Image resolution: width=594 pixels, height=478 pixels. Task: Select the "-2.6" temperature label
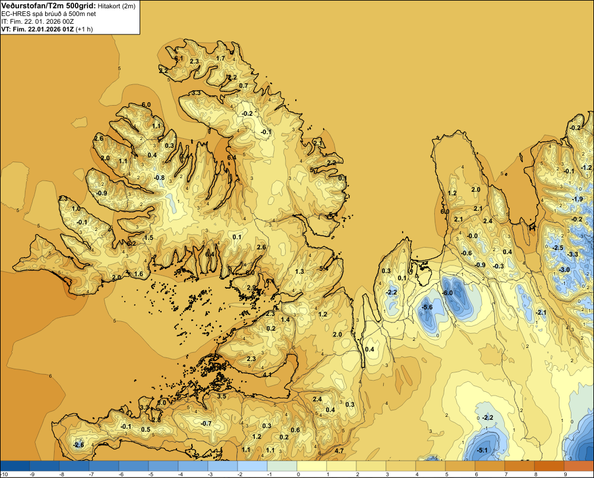tap(78, 445)
